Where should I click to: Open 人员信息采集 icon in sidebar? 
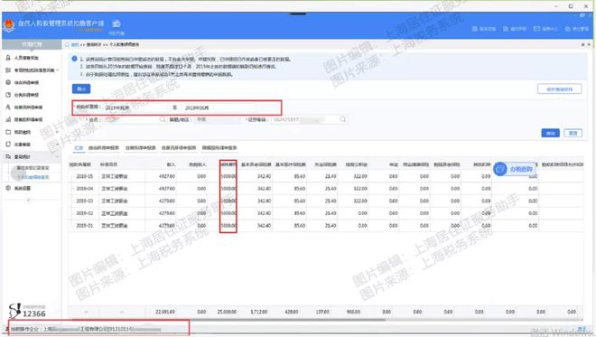pyautogui.click(x=8, y=58)
